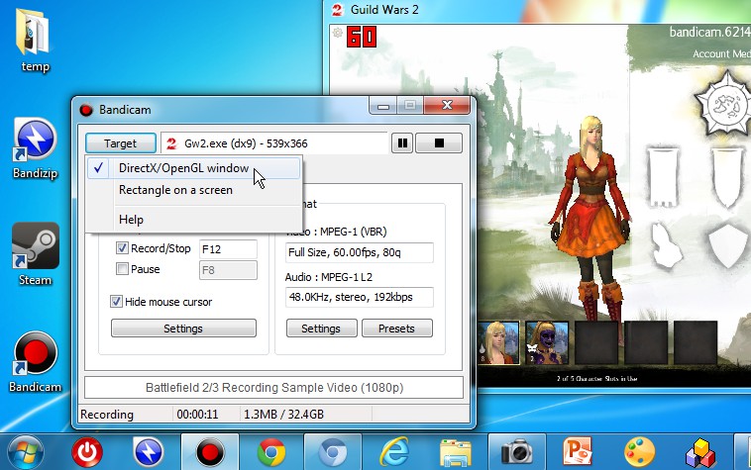The height and width of the screenshot is (470, 751).
Task: Click Bandicam record icon in taskbar
Action: [x=210, y=452]
